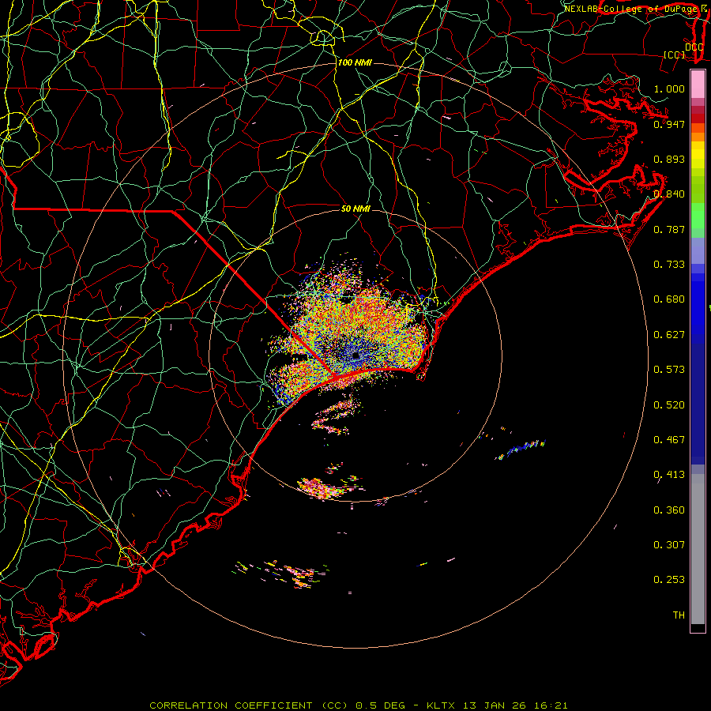Viewport: 711px width, 711px height.
Task: Click the 0.253 value on the color scale
Action: tap(669, 580)
